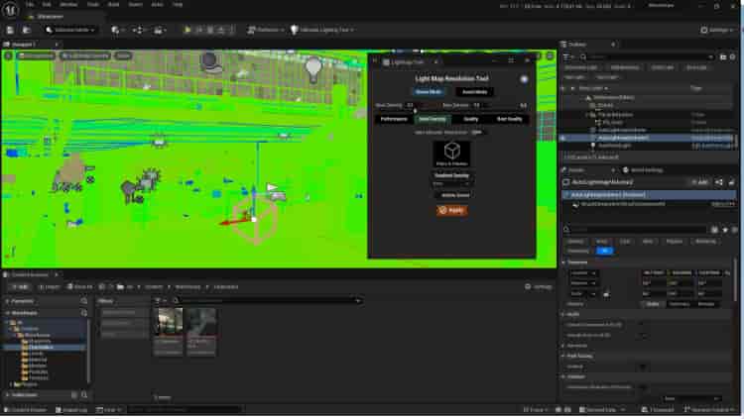Click the rightmost icon in the Details actor header

[x=731, y=182]
